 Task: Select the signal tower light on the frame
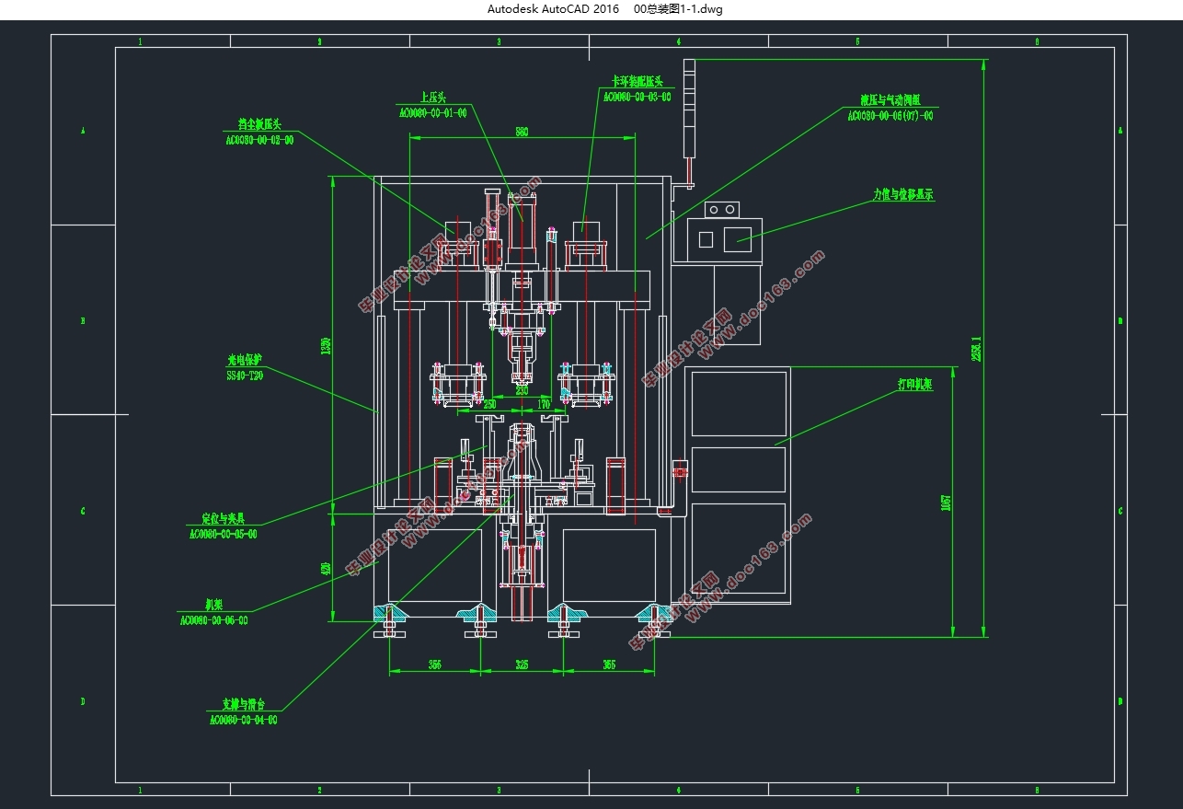tap(691, 109)
